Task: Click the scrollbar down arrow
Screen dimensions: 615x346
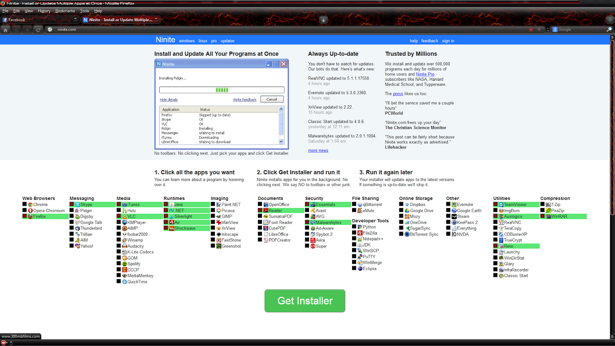Action: [612, 337]
